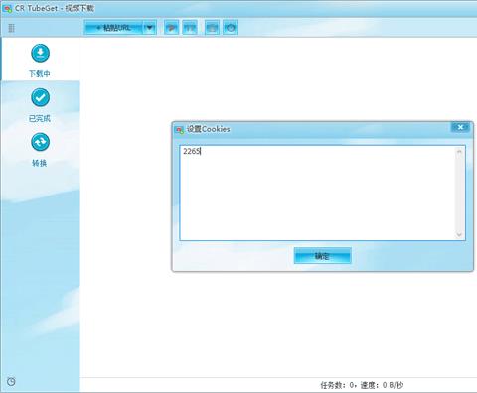Click the clock icon at sidebar bottom
This screenshot has height=393, width=477.
11,381
